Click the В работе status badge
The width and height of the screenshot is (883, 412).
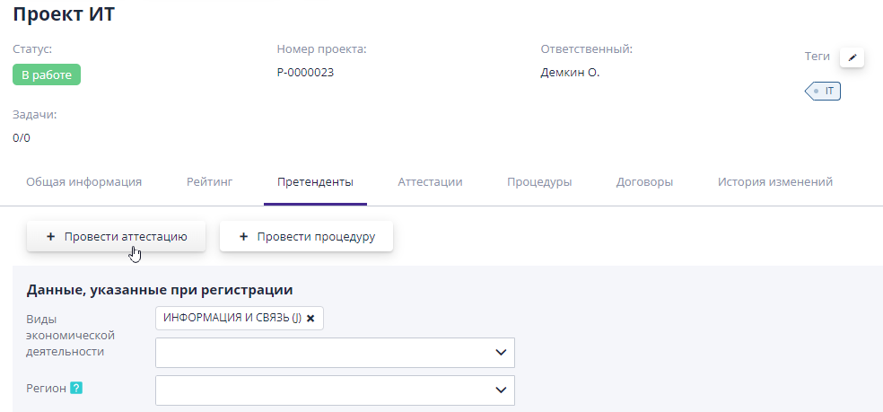47,75
